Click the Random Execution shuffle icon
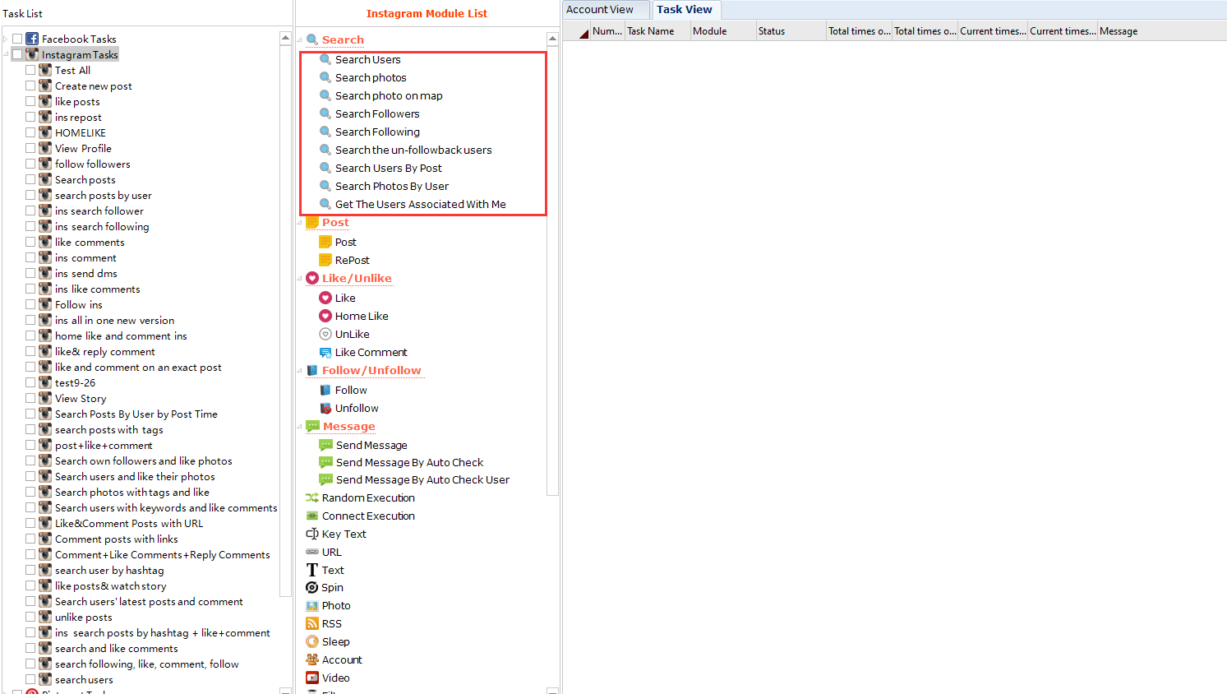Image resolution: width=1227 pixels, height=694 pixels. coord(312,497)
